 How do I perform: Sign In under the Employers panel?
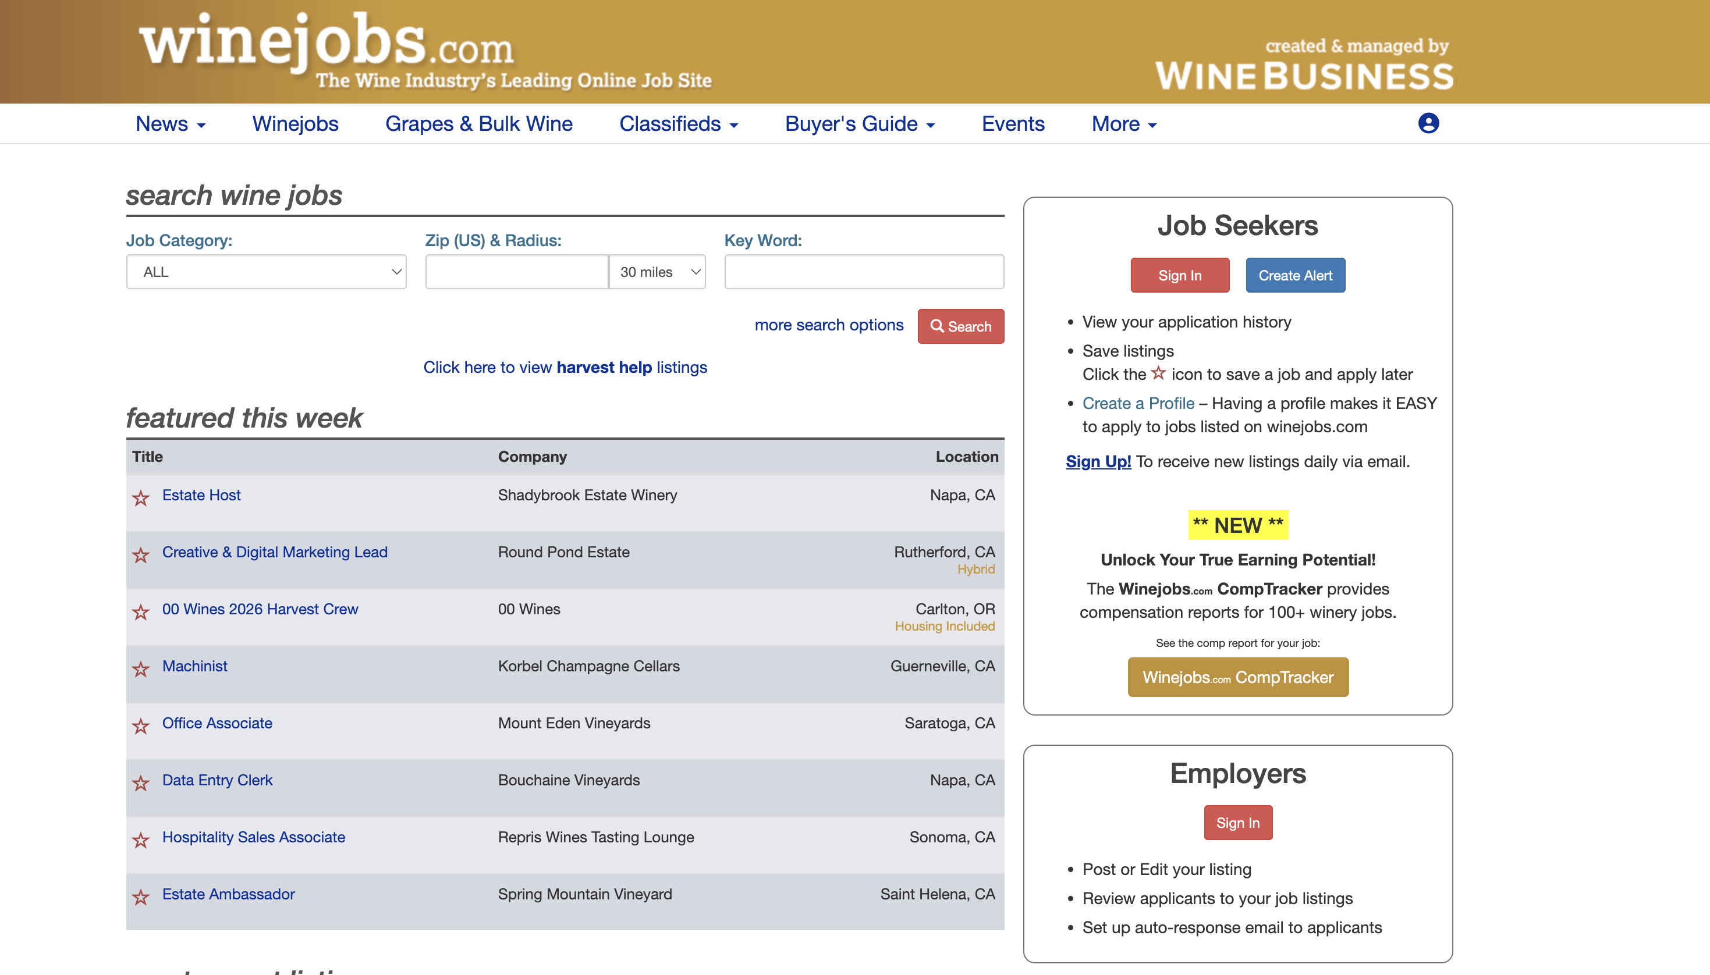tap(1238, 823)
